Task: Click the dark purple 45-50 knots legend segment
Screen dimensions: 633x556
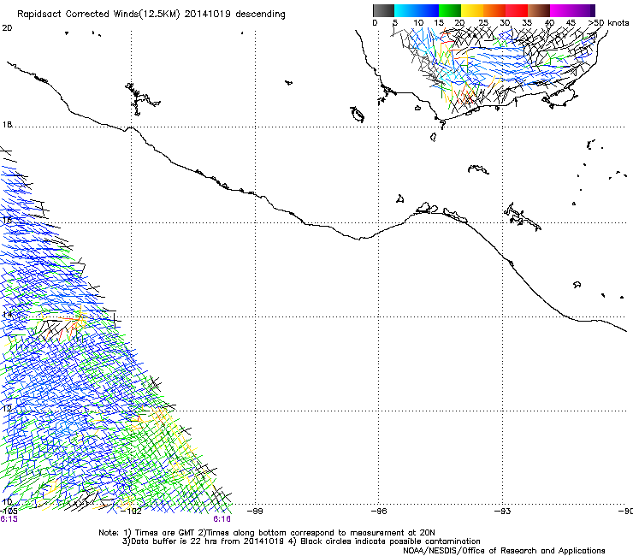Action: [x=583, y=10]
